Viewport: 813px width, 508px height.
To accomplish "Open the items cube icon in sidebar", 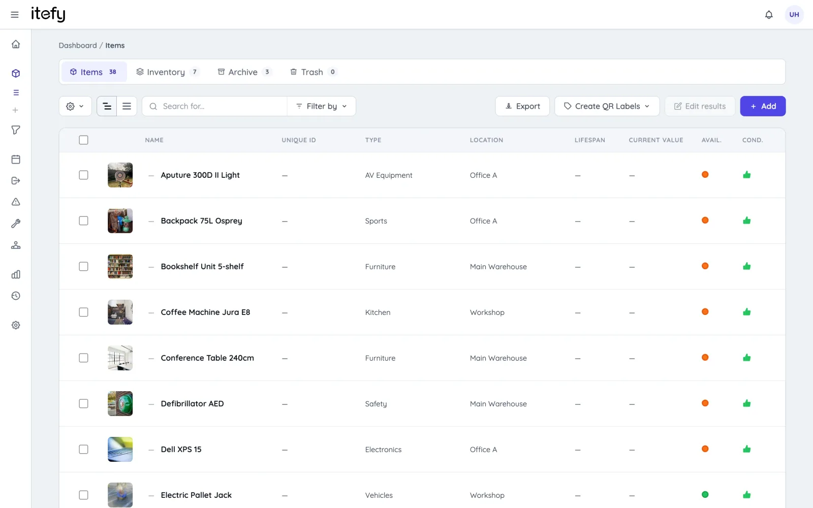I will click(16, 73).
